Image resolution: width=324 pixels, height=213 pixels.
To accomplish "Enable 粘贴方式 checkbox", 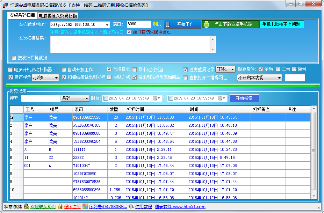I will 109,78.
